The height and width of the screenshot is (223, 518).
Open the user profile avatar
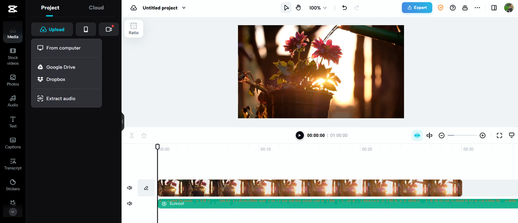click(509, 8)
